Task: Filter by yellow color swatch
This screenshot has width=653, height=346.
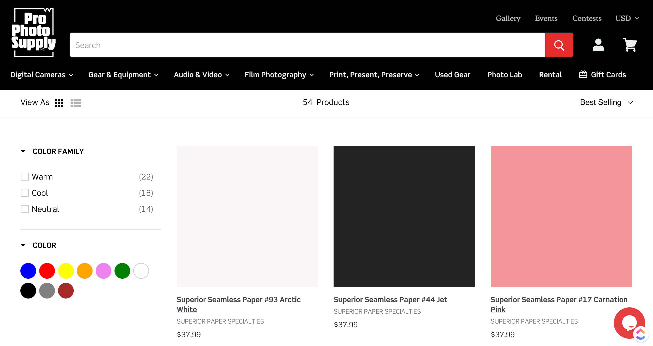Action: (66, 271)
